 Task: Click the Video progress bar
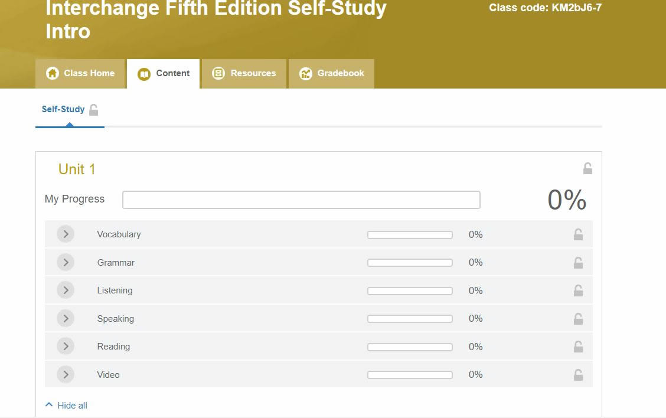(x=410, y=375)
